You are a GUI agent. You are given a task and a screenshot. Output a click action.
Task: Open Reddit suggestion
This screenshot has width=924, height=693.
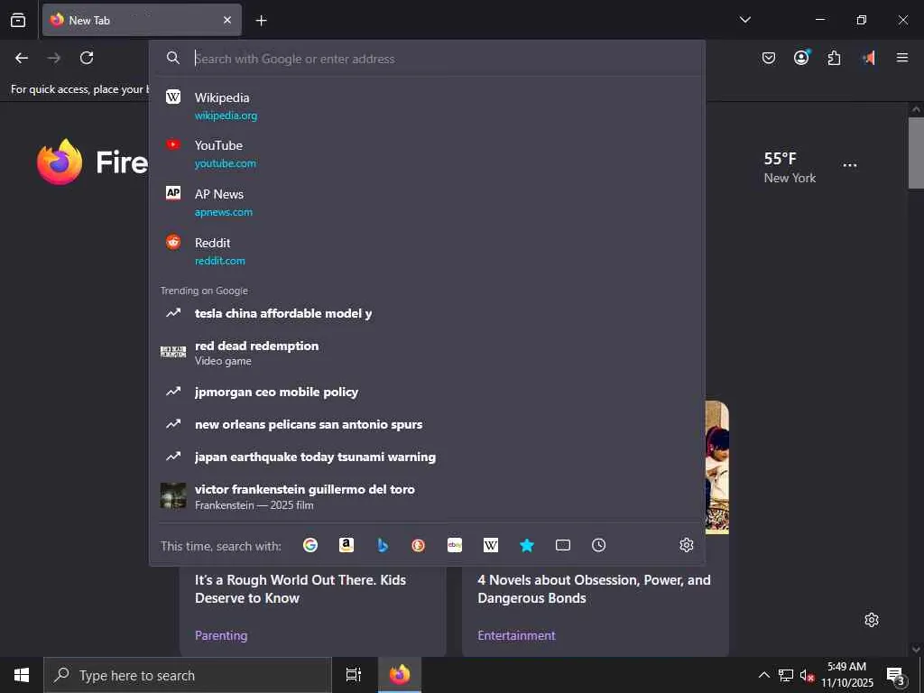tap(427, 251)
